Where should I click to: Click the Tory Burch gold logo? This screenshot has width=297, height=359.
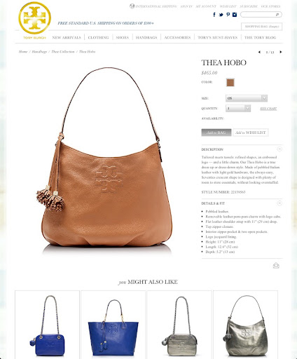click(x=34, y=18)
